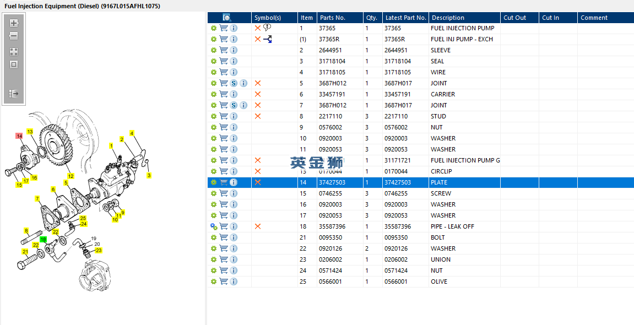Click the note bubble symbol on item 1
Viewport: 634px width, 325px height.
[x=267, y=28]
